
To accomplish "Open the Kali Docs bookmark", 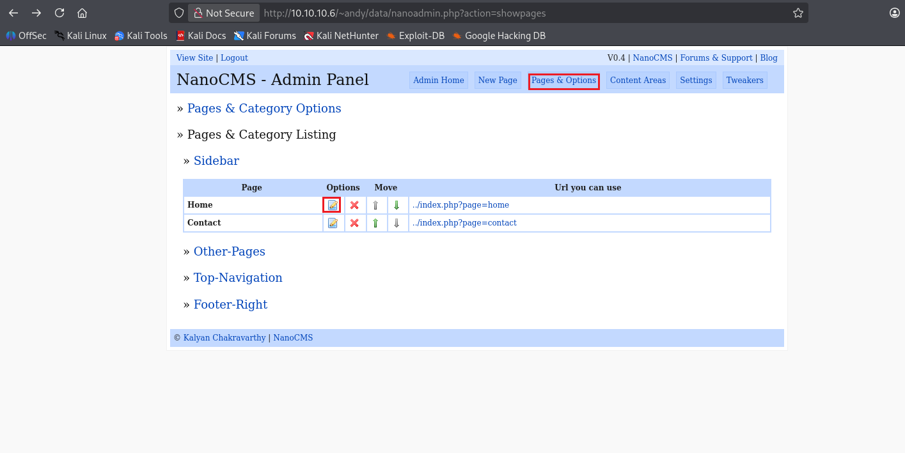I will [x=201, y=36].
